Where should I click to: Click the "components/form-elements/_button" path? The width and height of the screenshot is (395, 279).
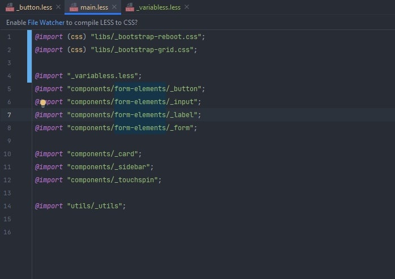pyautogui.click(x=134, y=89)
